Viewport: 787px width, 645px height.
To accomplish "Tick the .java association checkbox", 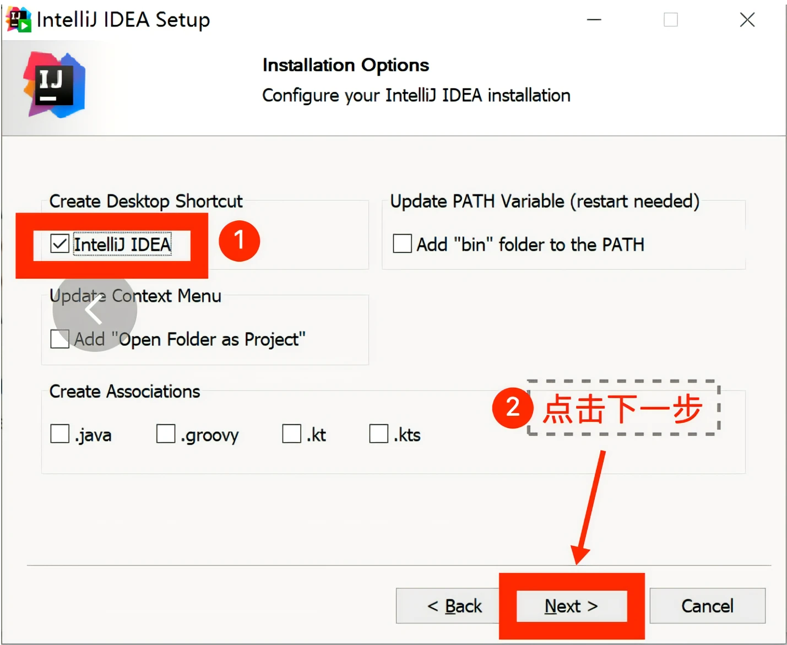I will click(x=59, y=433).
